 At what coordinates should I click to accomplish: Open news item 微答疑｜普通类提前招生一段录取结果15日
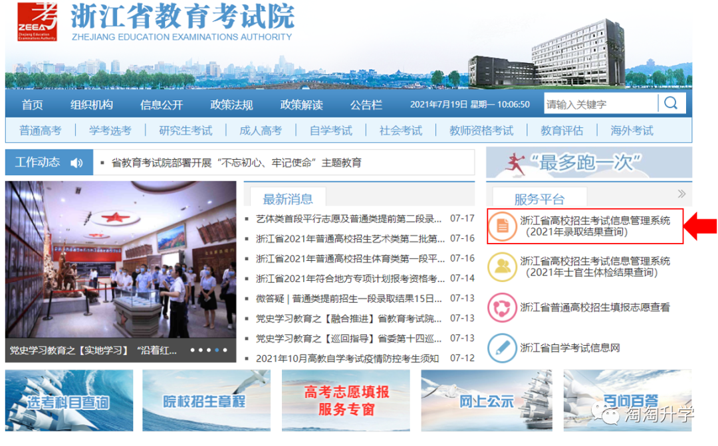click(x=349, y=299)
